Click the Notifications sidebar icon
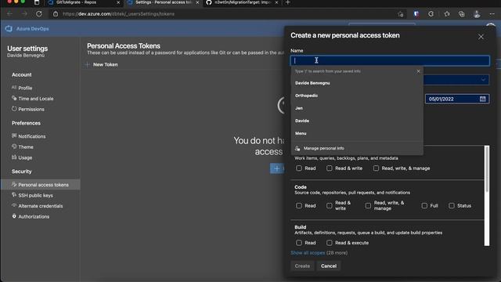This screenshot has width=501, height=282. coord(14,136)
